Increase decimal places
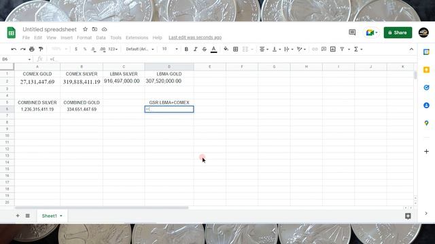 [x=103, y=49]
